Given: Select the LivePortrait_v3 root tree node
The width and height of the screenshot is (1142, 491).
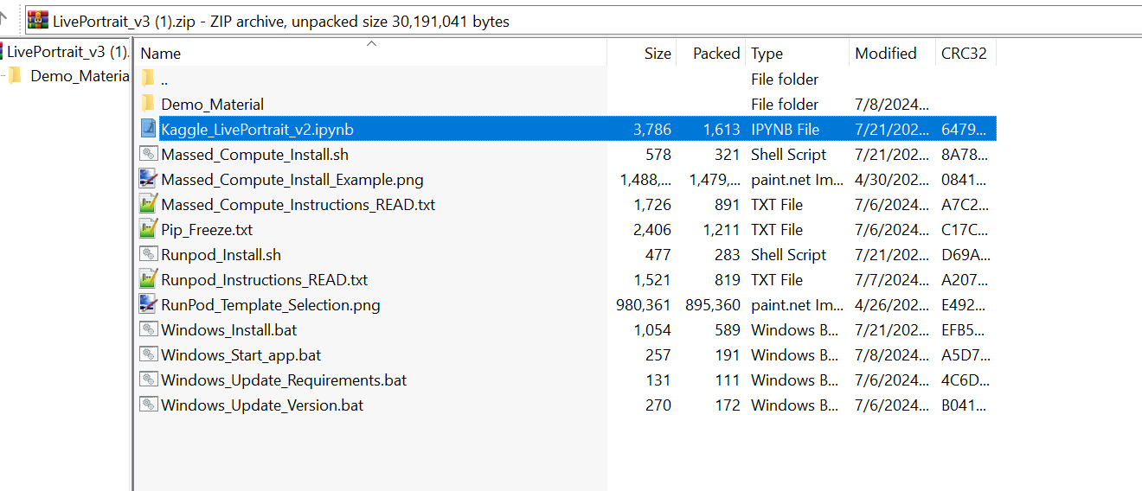Looking at the screenshot, I should pos(67,51).
